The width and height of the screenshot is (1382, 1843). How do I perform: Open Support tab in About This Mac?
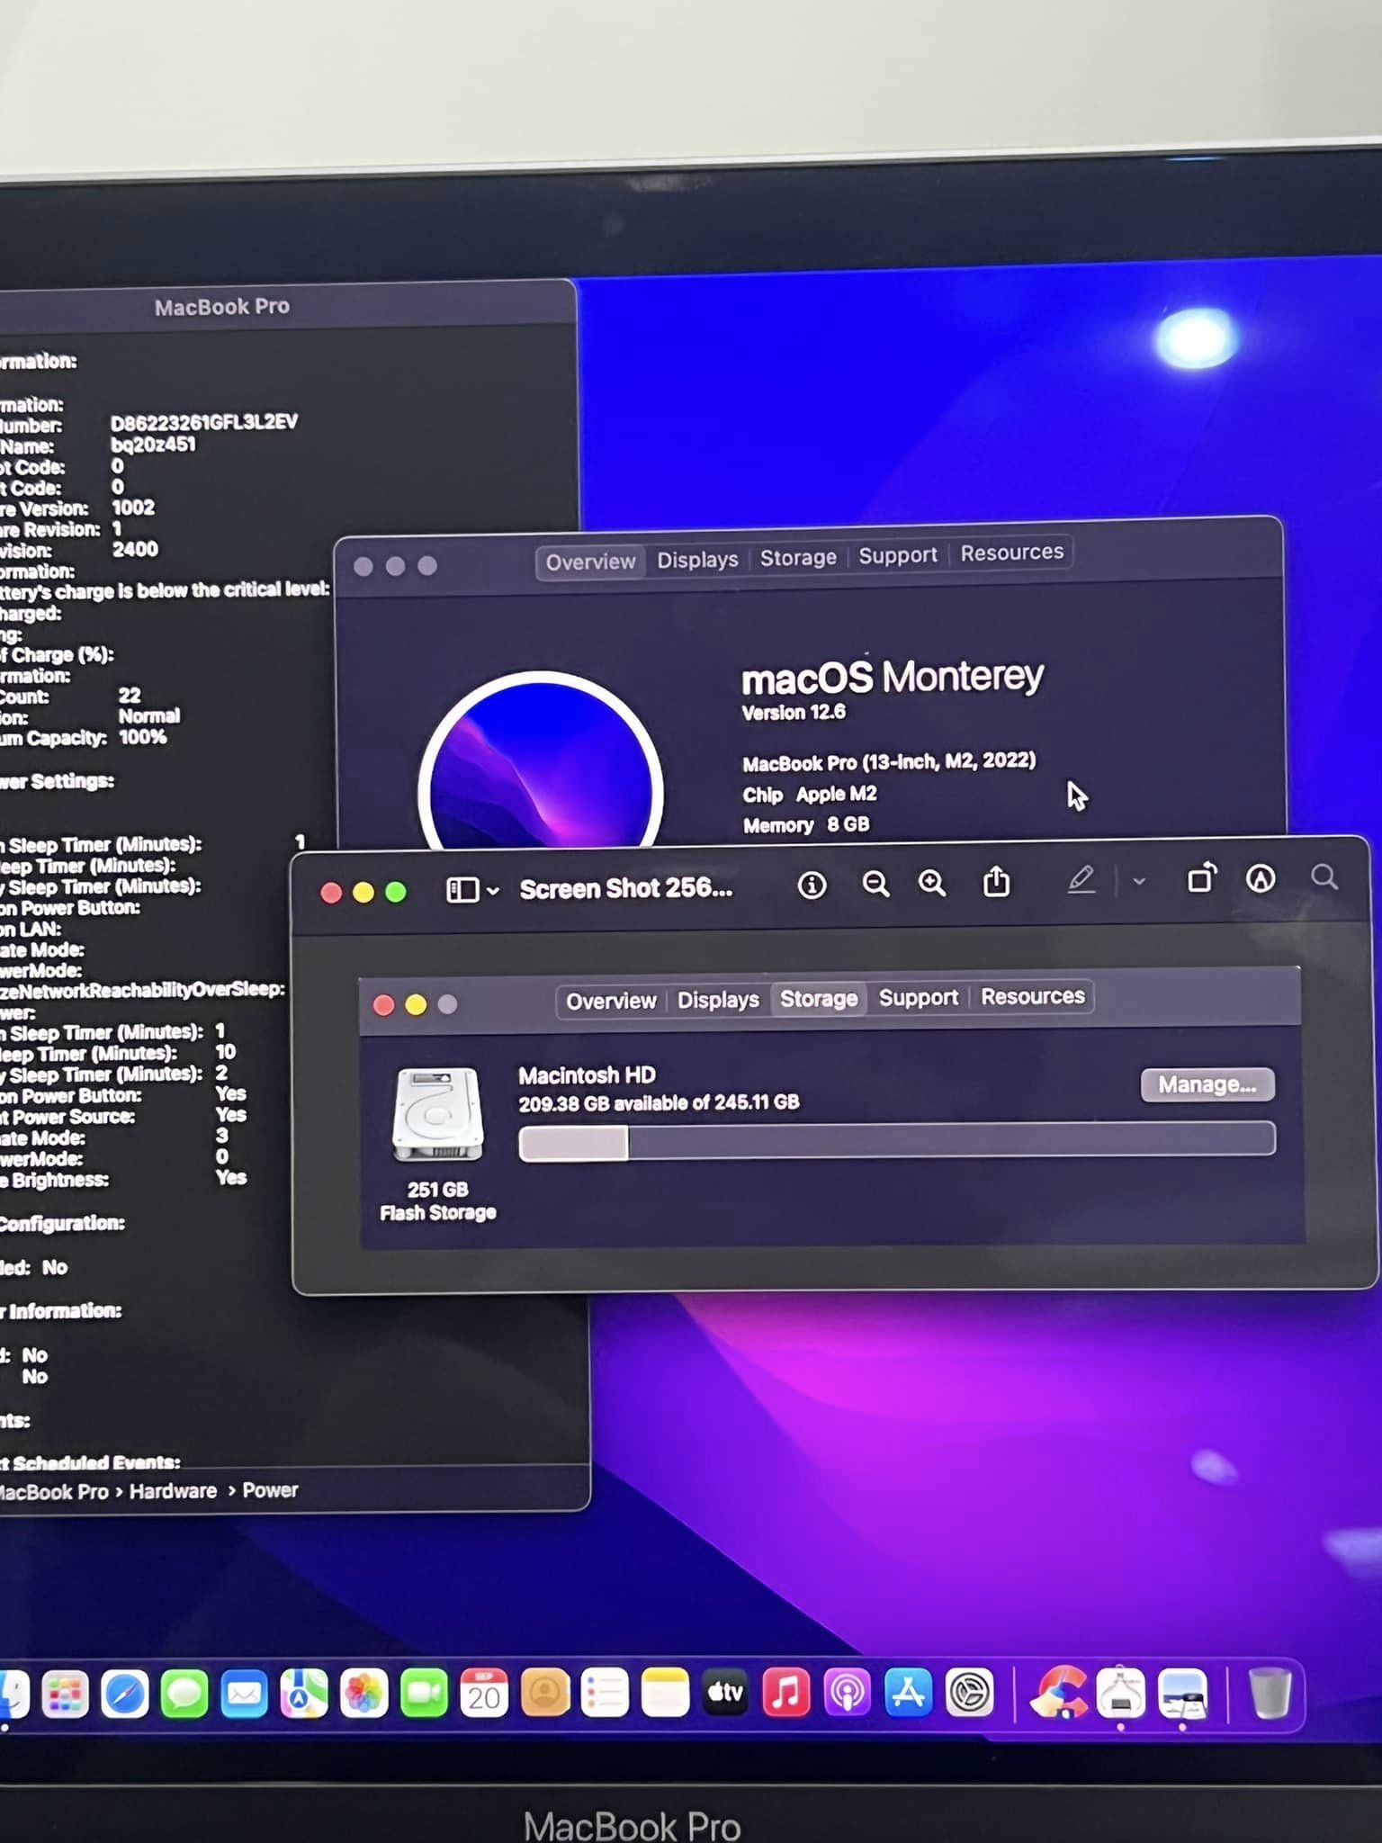coord(897,555)
